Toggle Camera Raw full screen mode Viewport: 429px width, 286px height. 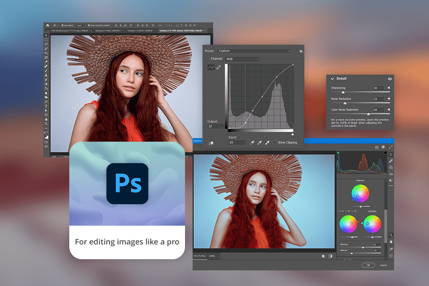point(391,147)
